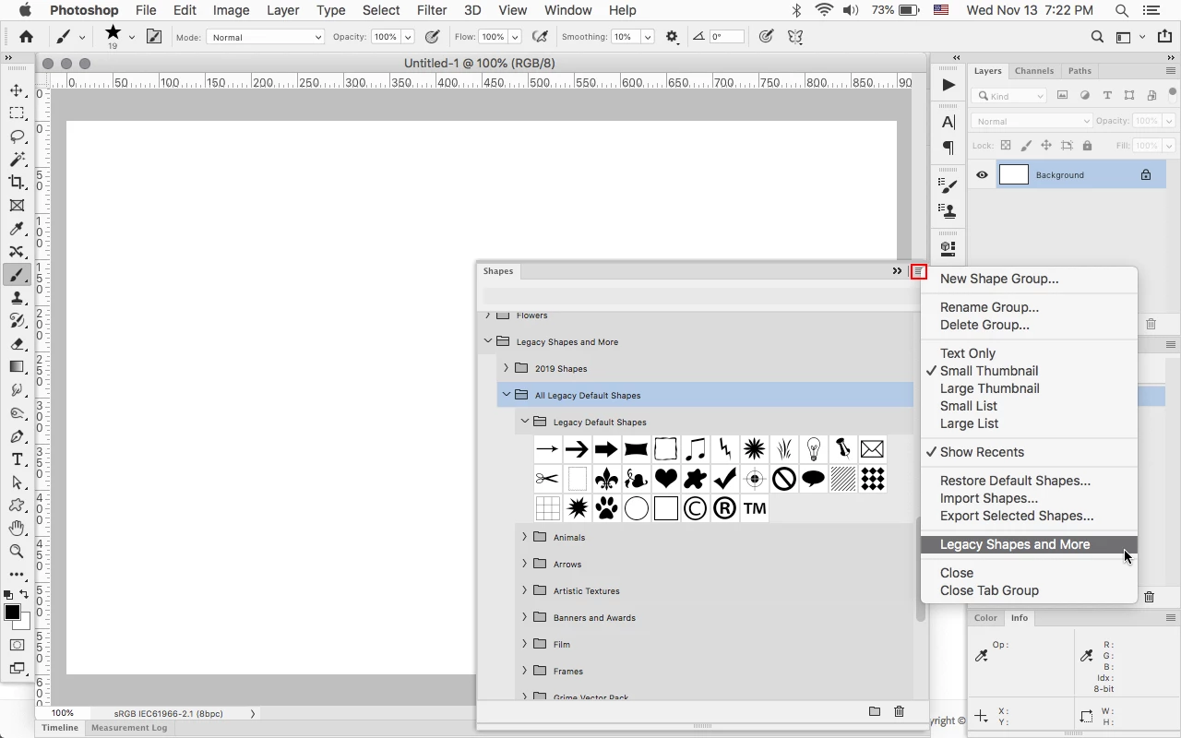Open the Flow dropdown arrow
The height and width of the screenshot is (738, 1181).
(515, 37)
